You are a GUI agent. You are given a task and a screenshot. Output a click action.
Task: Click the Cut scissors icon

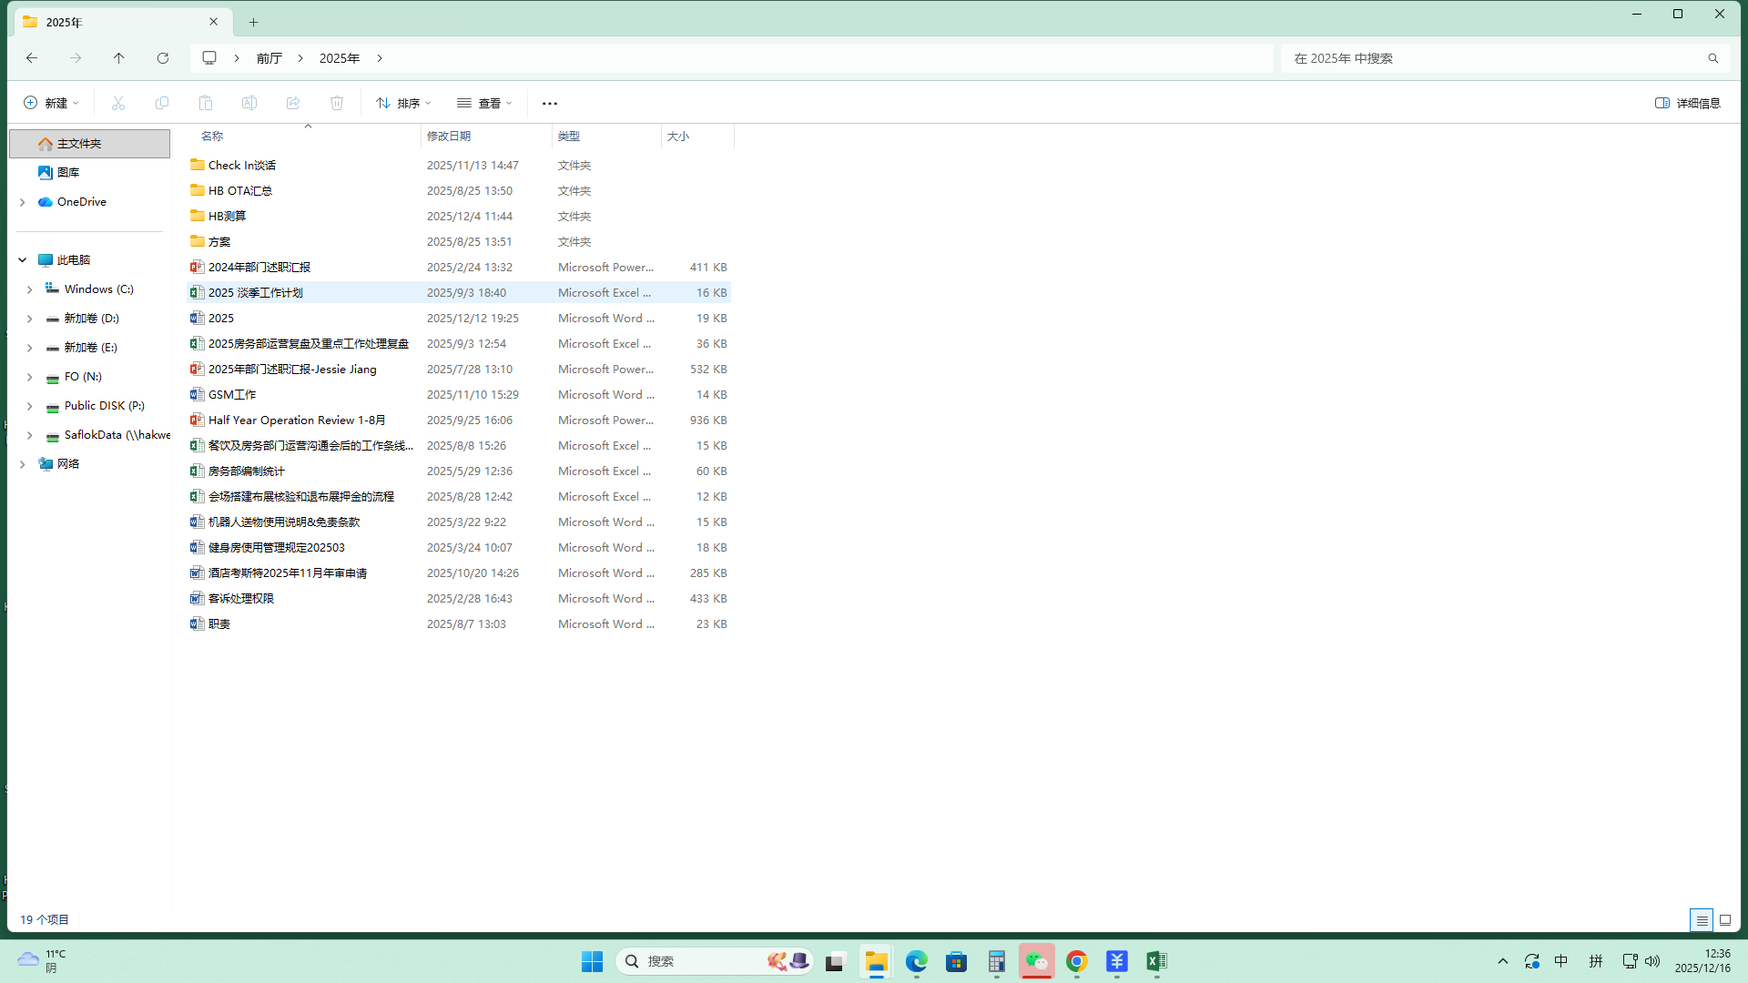click(x=118, y=103)
